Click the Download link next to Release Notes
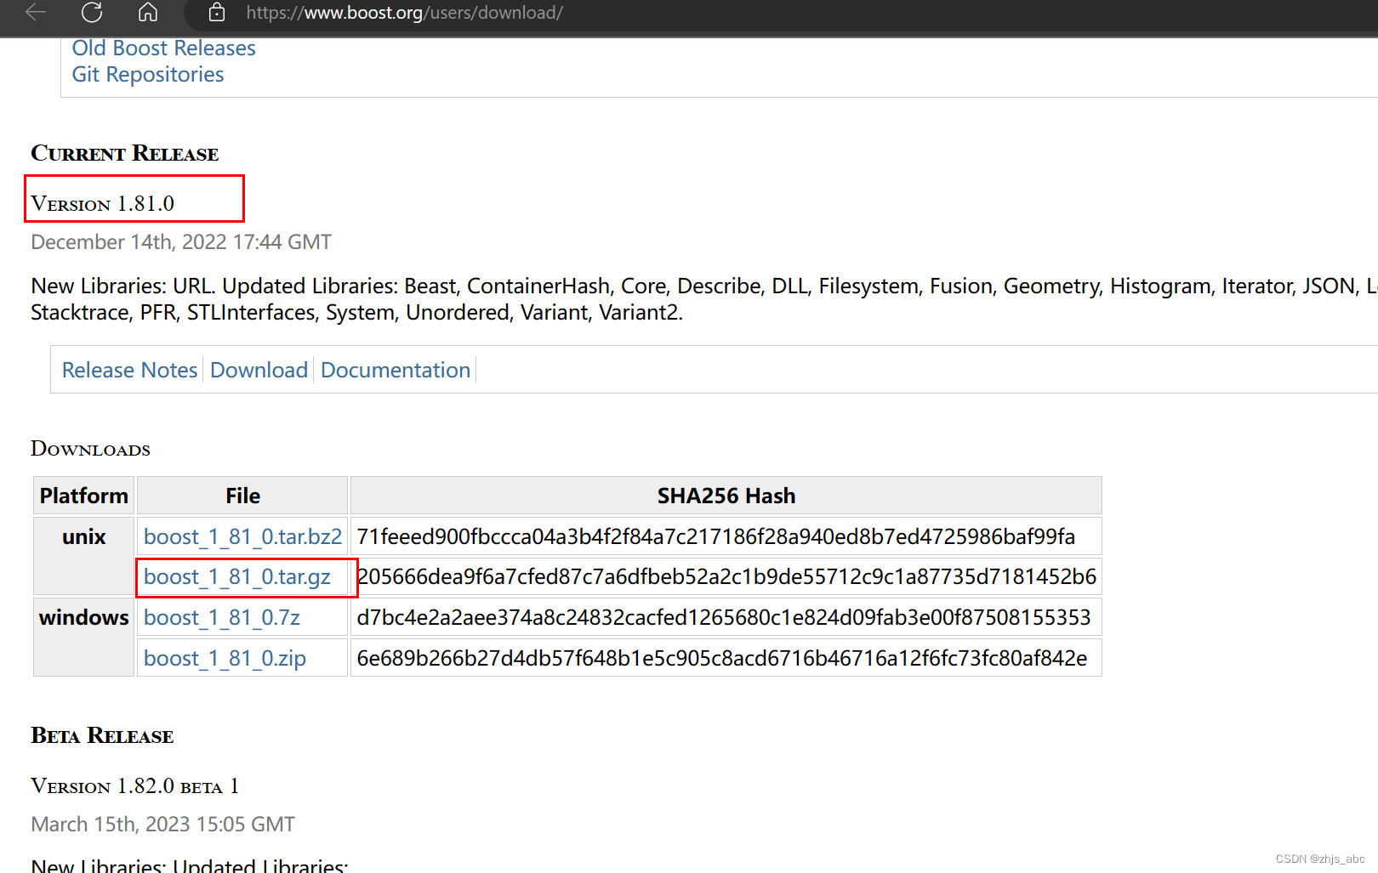Viewport: 1378px width, 873px height. pos(259,371)
